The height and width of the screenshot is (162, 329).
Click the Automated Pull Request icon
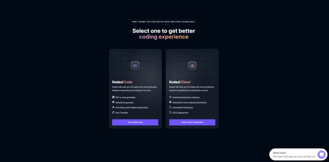click(170, 107)
